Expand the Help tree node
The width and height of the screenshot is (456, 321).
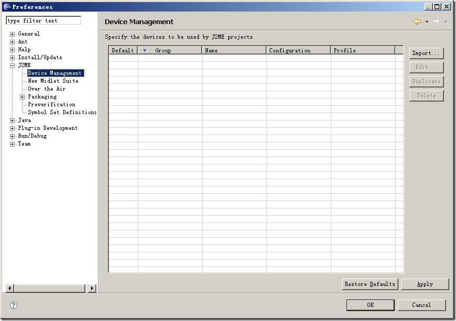coord(12,50)
